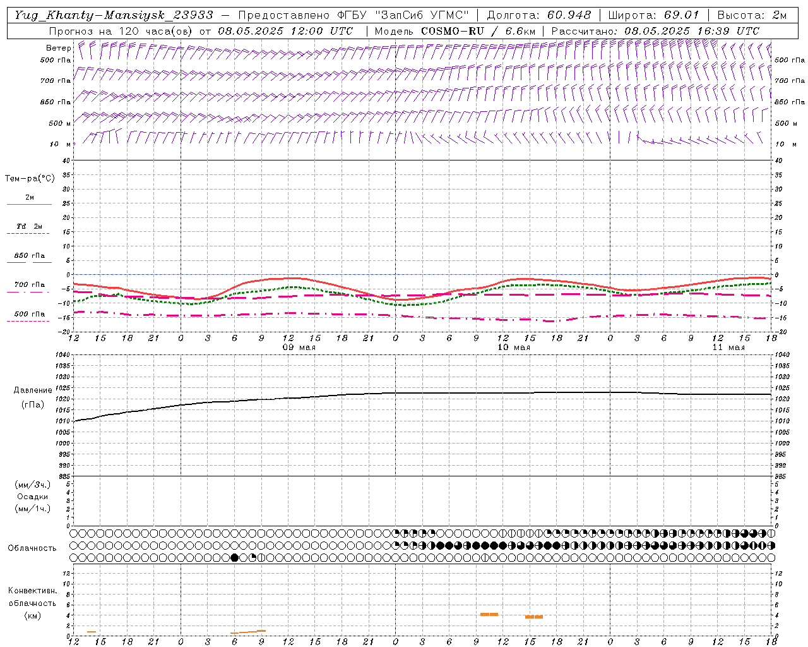The width and height of the screenshot is (808, 647).
Task: Click the station title Yug_Khanty-Mansiysk_23933
Action: 114,15
